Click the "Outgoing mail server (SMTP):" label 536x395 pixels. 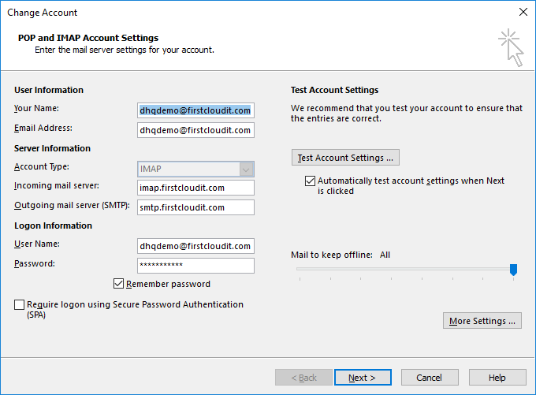point(73,205)
